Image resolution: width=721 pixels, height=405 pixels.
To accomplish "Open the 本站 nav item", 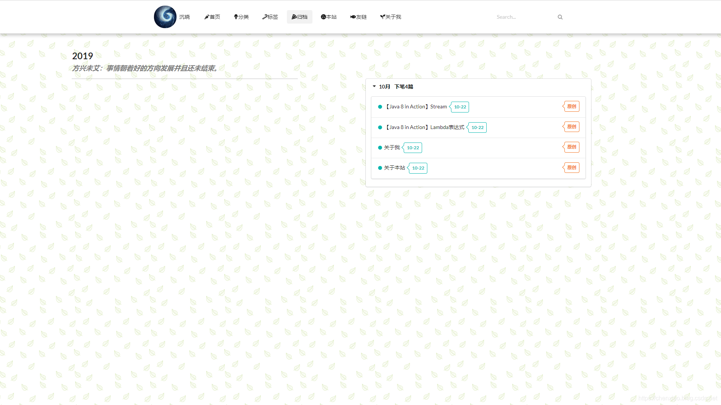I will click(x=329, y=17).
